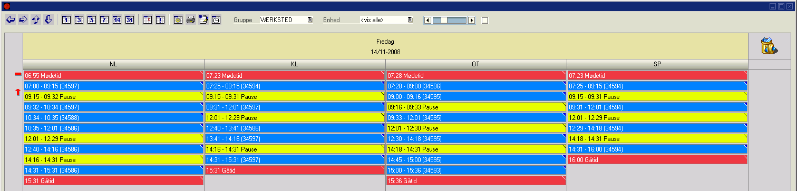Click the right arrow navigation icon
Image resolution: width=797 pixels, height=191 pixels.
[x=23, y=19]
